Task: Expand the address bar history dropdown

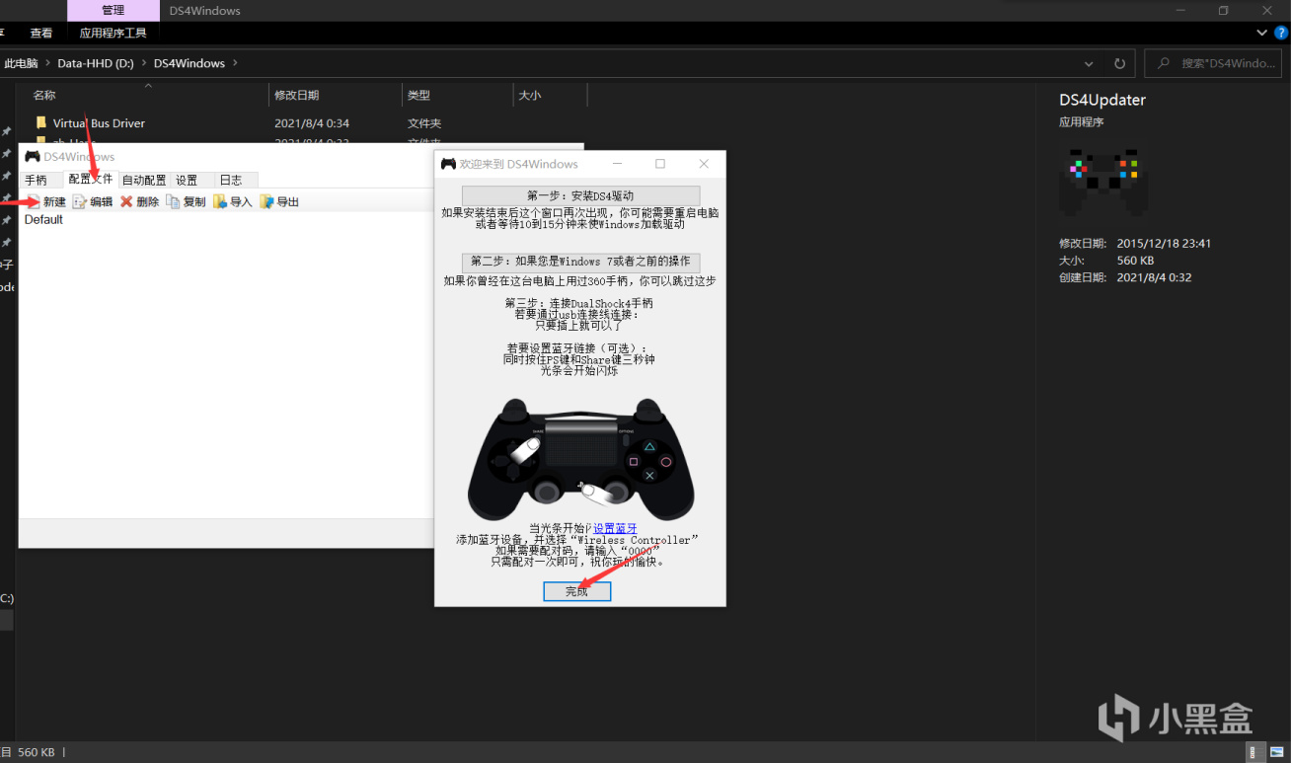Action: [x=1089, y=63]
